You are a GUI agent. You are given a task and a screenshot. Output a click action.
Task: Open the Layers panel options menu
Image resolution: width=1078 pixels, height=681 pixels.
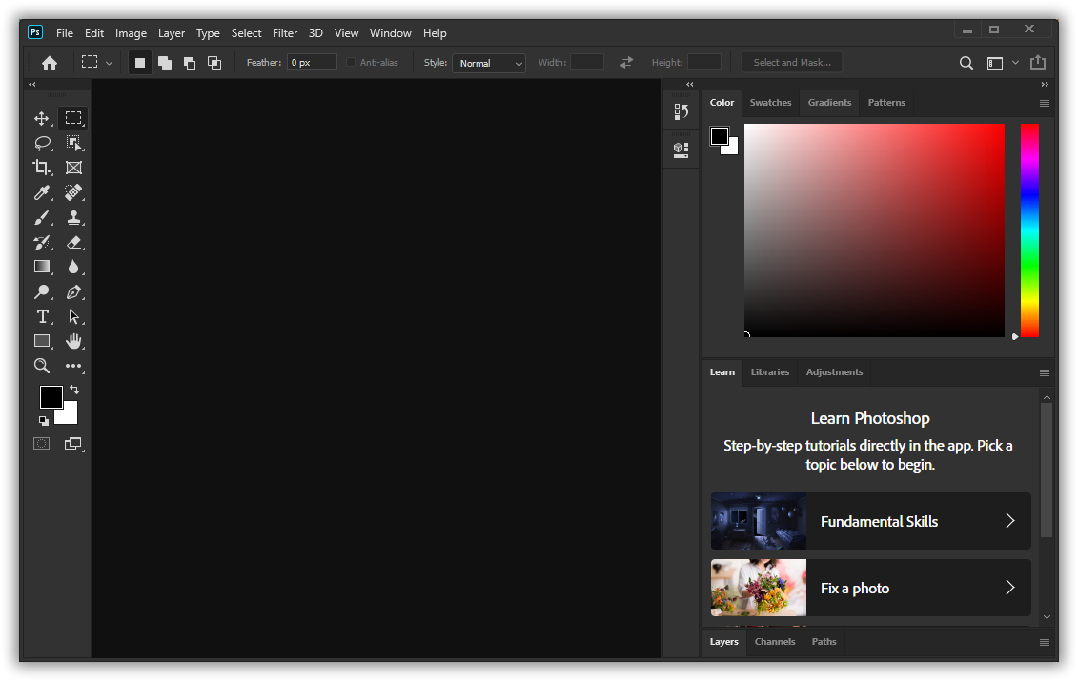coord(1045,642)
